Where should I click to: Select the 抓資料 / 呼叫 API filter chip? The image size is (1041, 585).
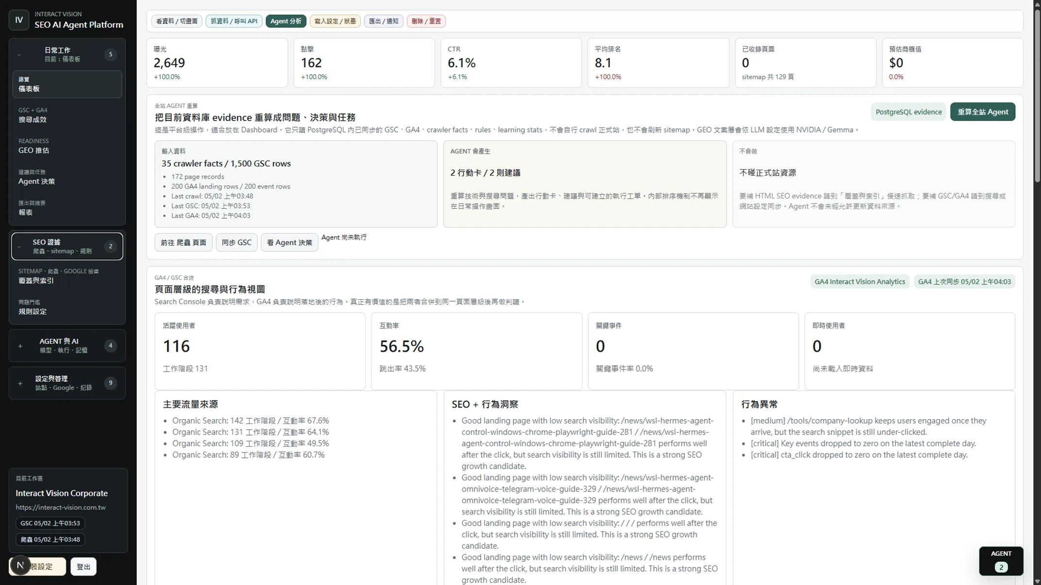point(234,21)
